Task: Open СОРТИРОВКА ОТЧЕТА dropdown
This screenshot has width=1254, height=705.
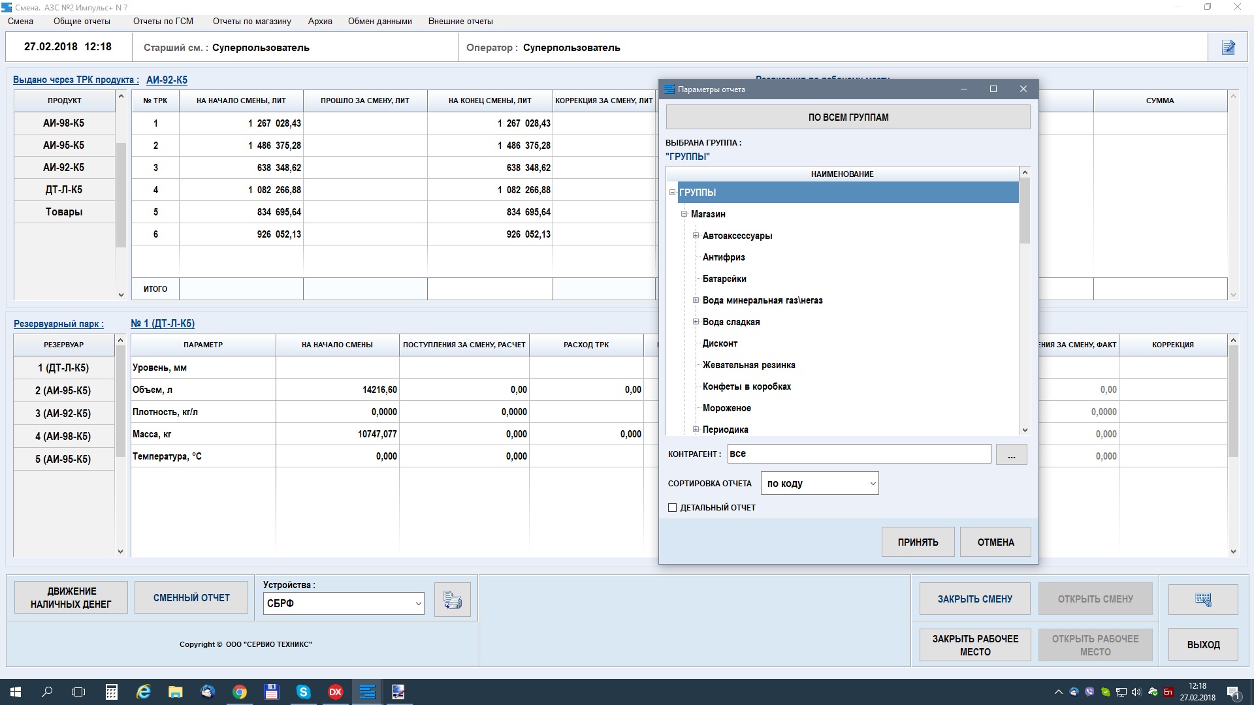Action: click(820, 483)
